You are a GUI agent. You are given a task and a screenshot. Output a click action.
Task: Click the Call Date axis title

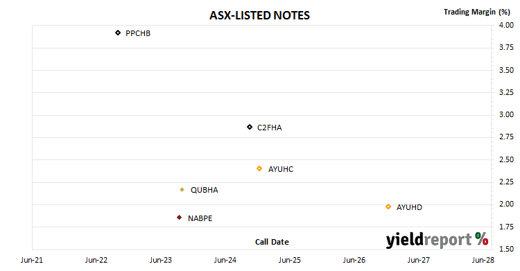coord(272,242)
